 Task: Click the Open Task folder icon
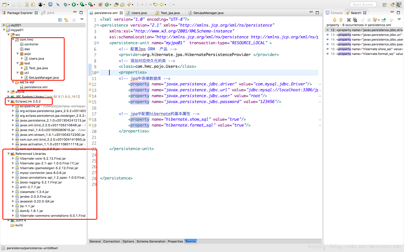click(x=122, y=4)
